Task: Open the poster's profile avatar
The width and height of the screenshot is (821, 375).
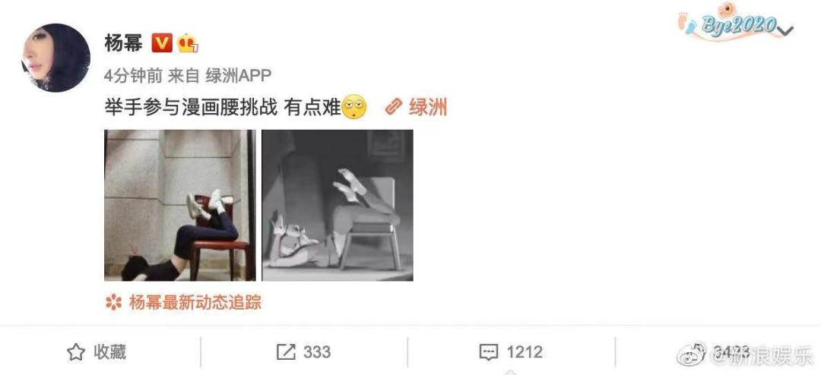Action: pos(55,58)
